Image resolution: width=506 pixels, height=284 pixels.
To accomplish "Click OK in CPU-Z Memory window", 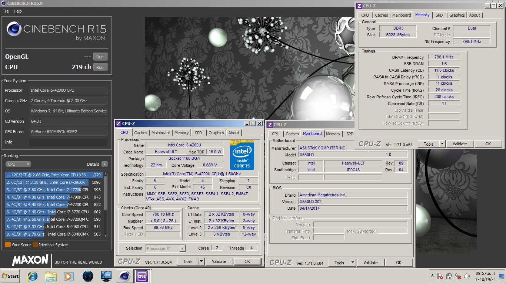I will 488,144.
